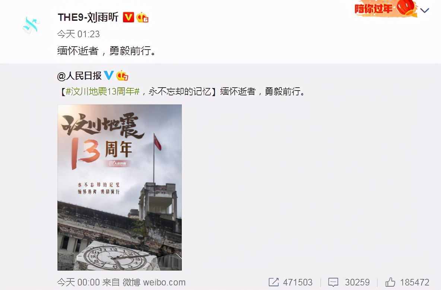The width and height of the screenshot is (441, 290).
Task: Open THE9-刘雨昕 profile avatar
Action: pyautogui.click(x=31, y=25)
